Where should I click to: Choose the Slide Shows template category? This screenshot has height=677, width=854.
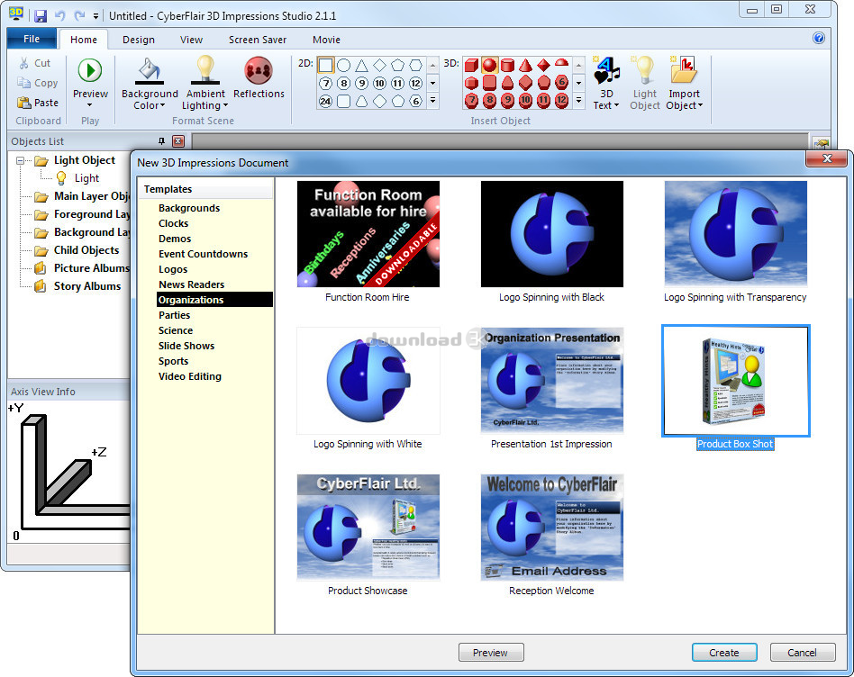coord(186,346)
